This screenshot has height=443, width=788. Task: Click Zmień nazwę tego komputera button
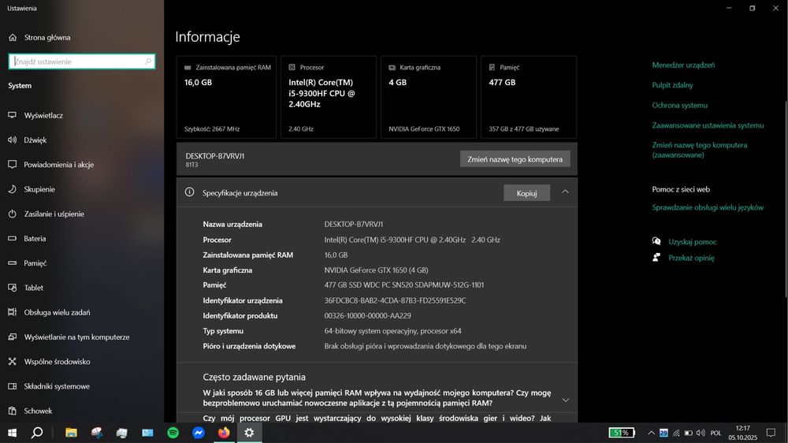click(x=515, y=159)
